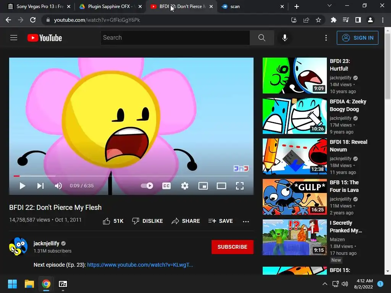Open jacknjellify channel avatar
The height and width of the screenshot is (293, 391).
(18, 246)
